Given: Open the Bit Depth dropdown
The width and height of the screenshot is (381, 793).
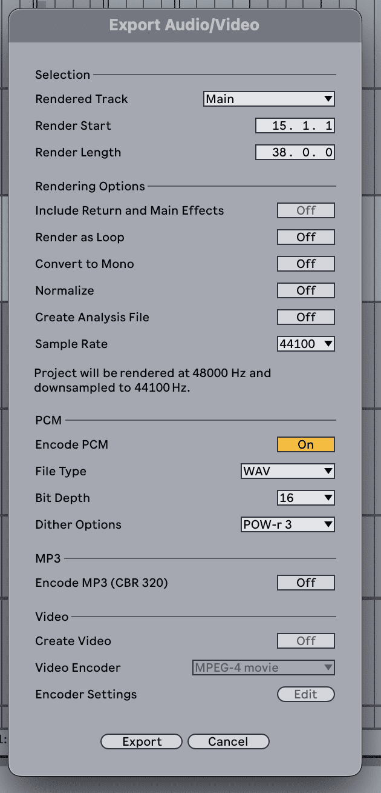Looking at the screenshot, I should coord(305,498).
